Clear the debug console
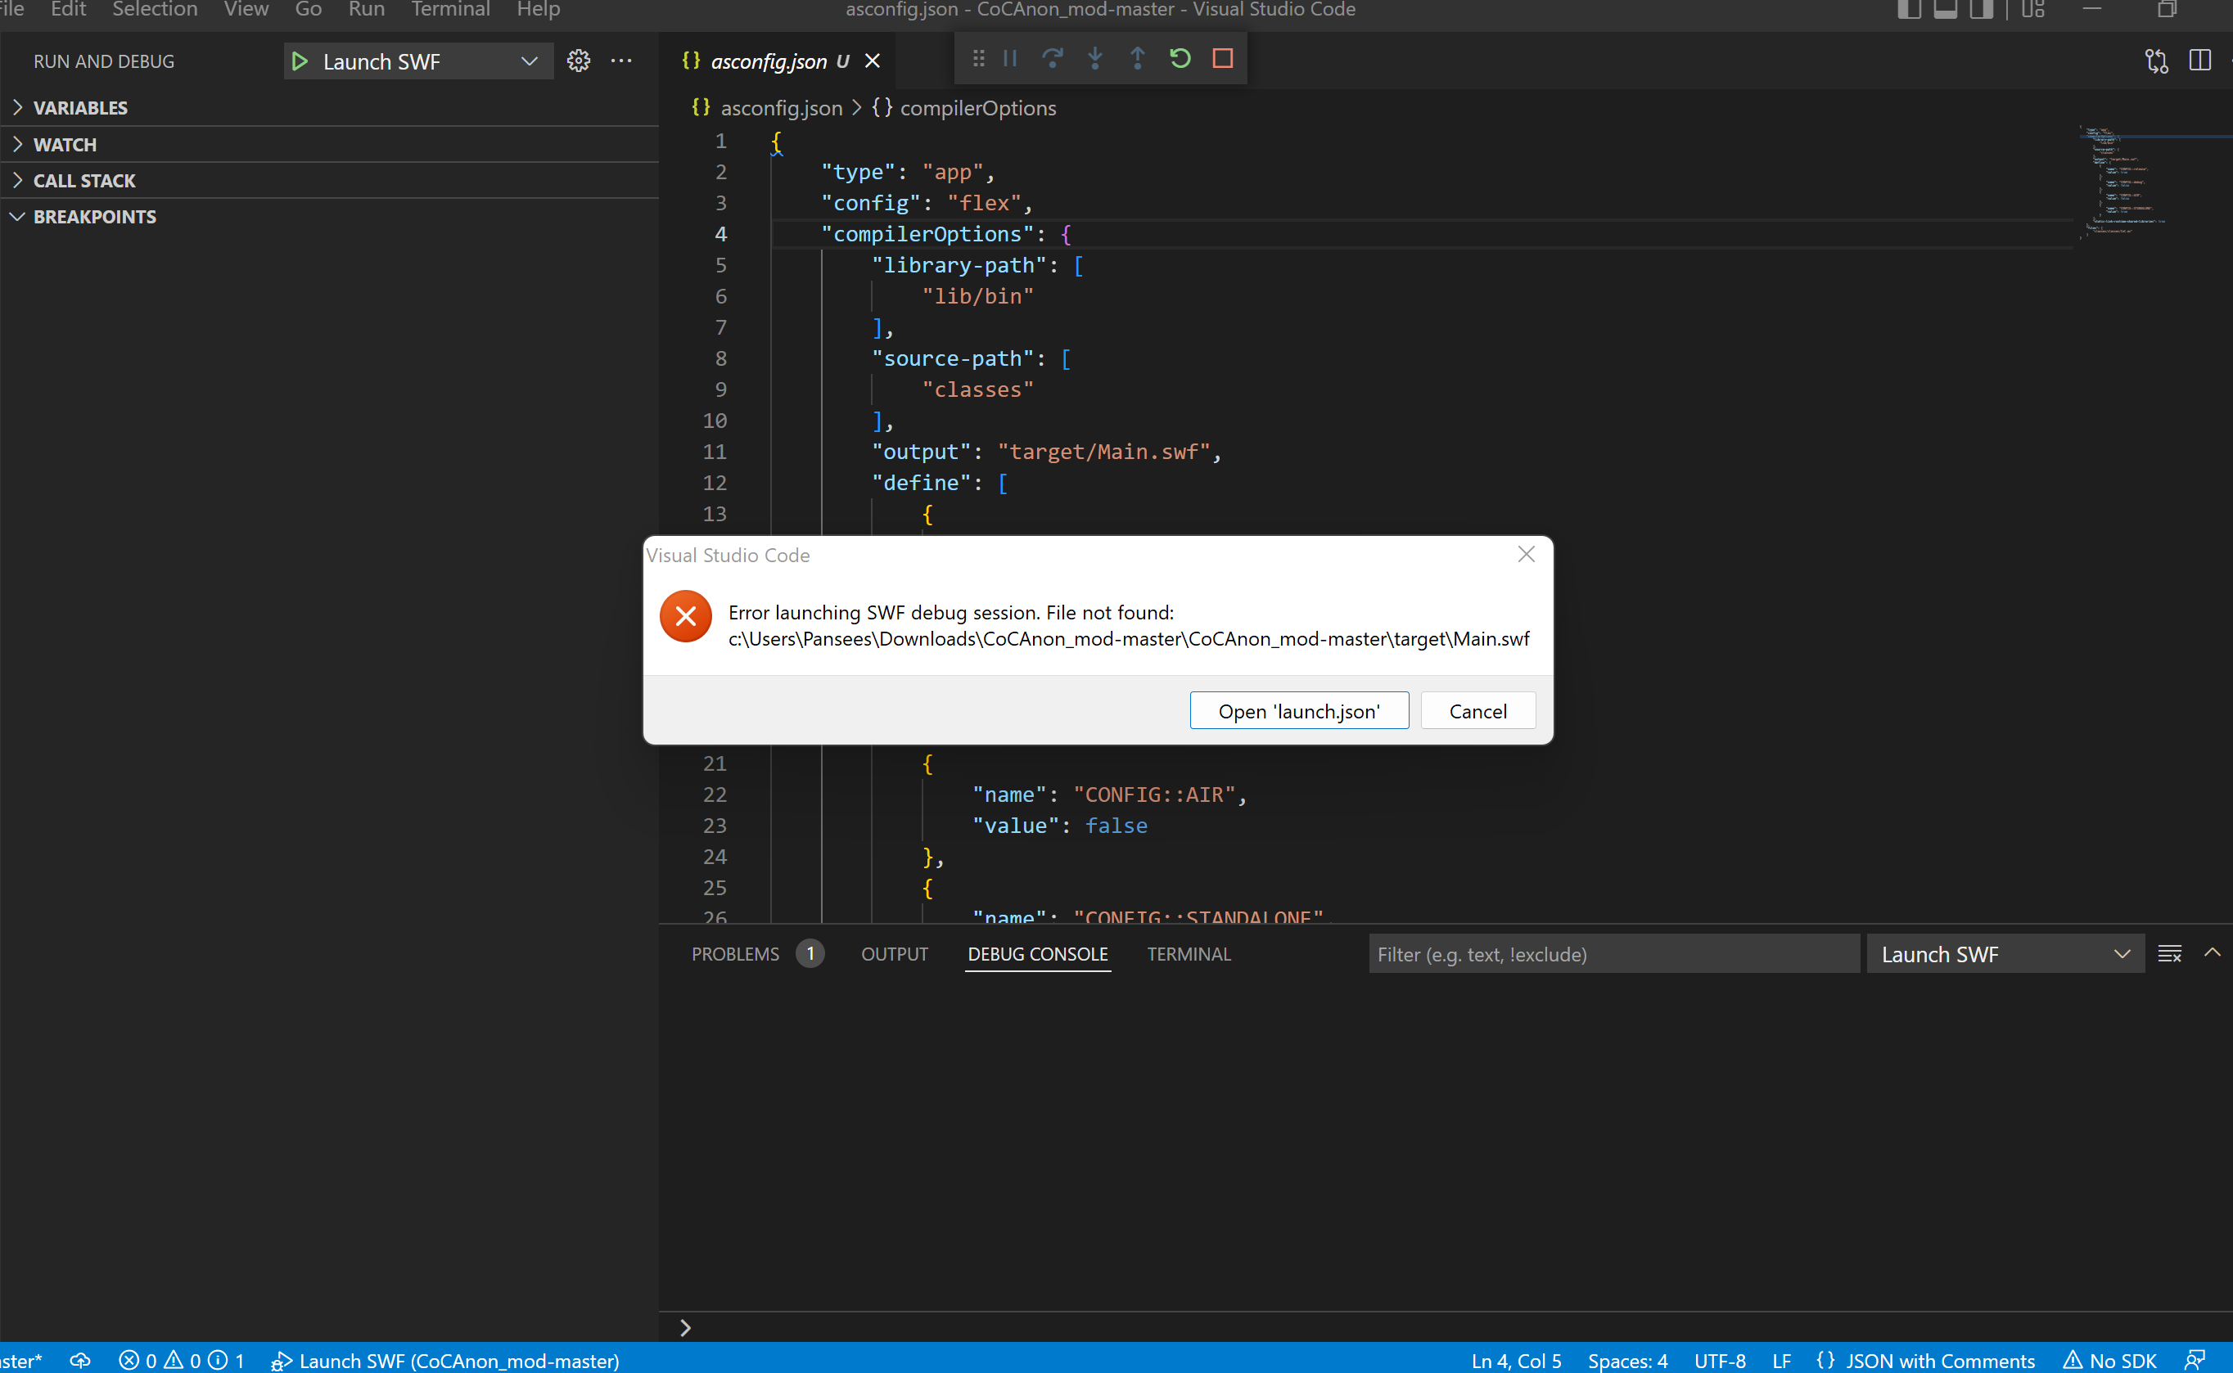 pos(2169,954)
